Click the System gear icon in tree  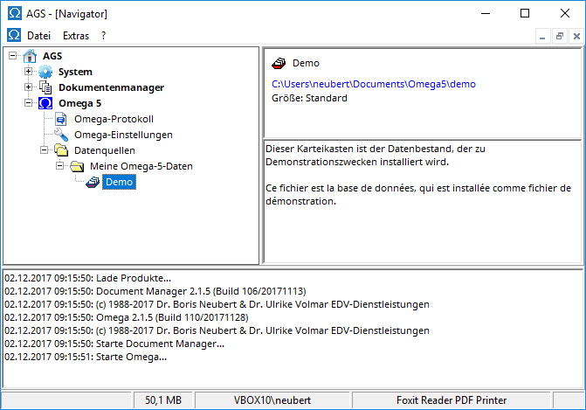45,72
